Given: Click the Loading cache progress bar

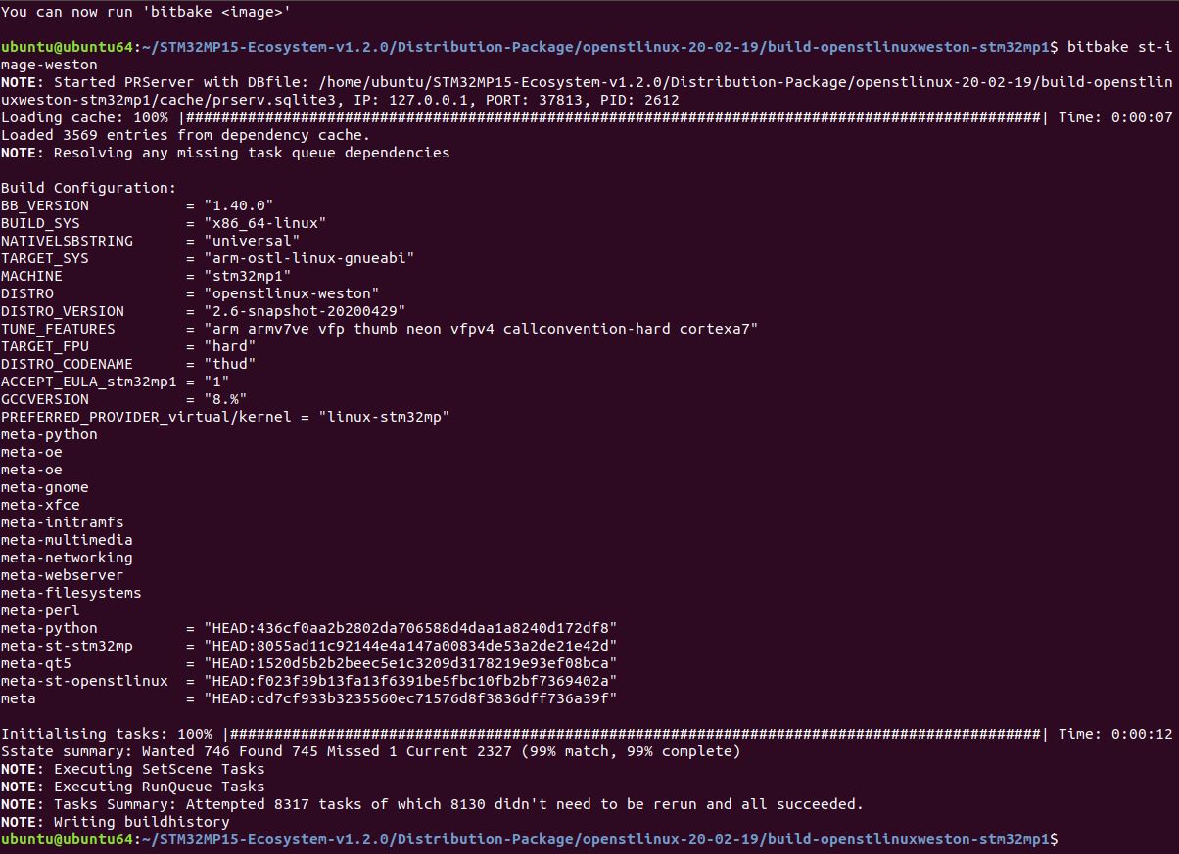Looking at the screenshot, I should [x=613, y=117].
